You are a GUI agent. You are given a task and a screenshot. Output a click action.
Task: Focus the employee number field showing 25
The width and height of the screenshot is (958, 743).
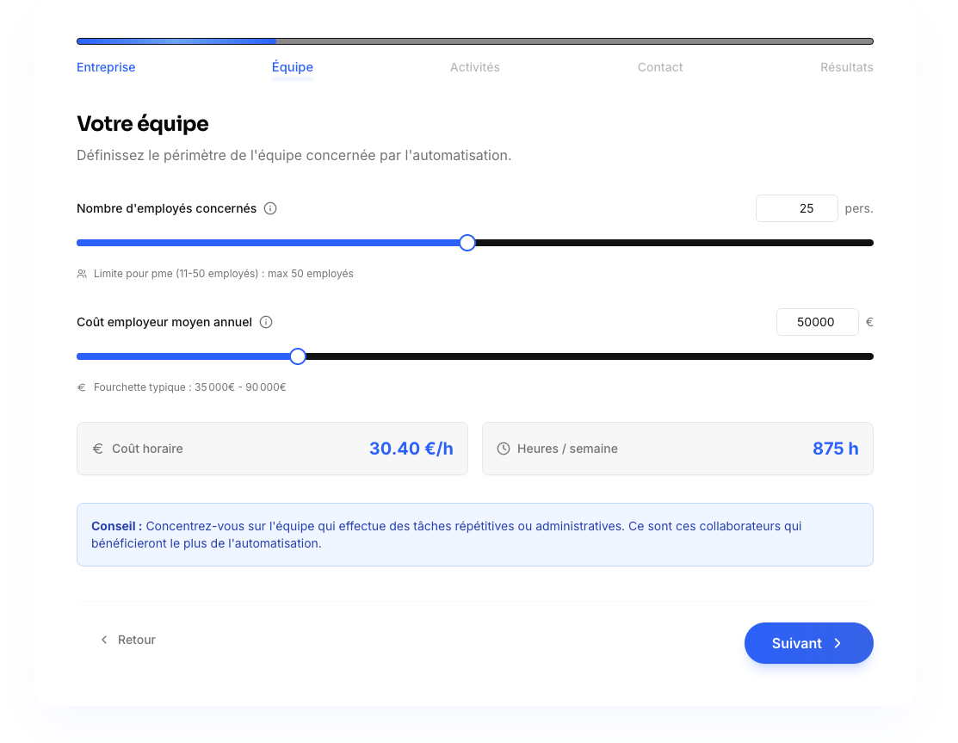click(x=797, y=208)
